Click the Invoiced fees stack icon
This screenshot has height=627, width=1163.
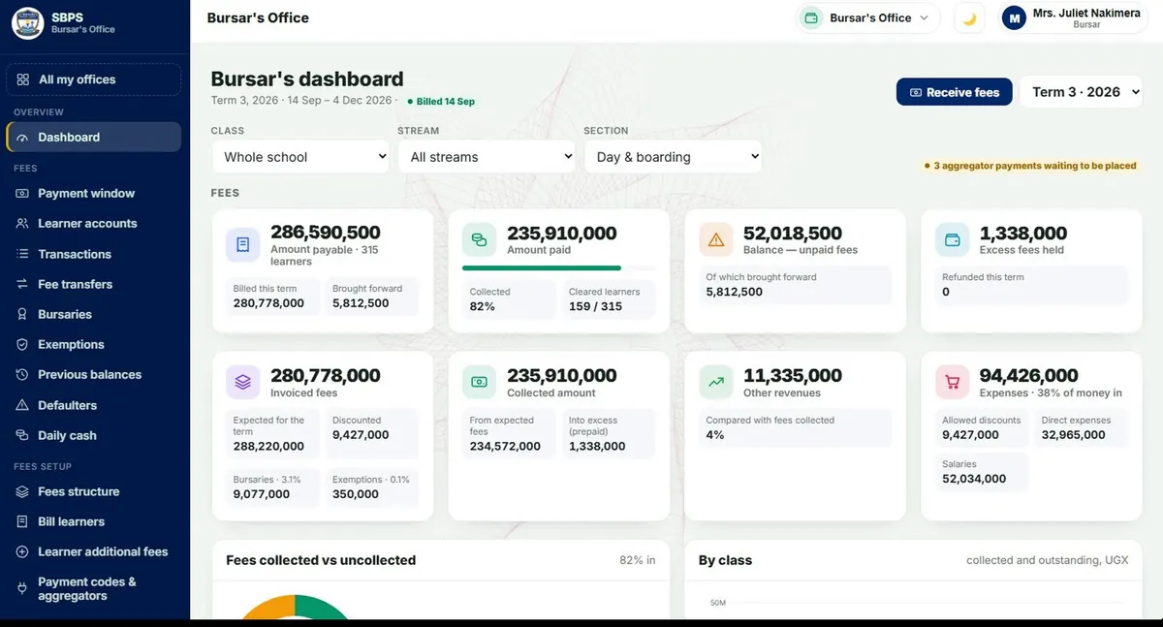pos(242,382)
